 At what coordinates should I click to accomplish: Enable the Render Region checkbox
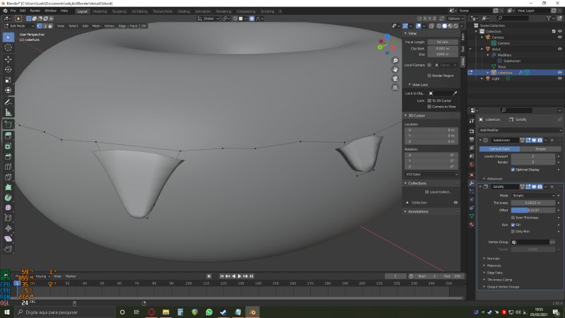tap(429, 76)
